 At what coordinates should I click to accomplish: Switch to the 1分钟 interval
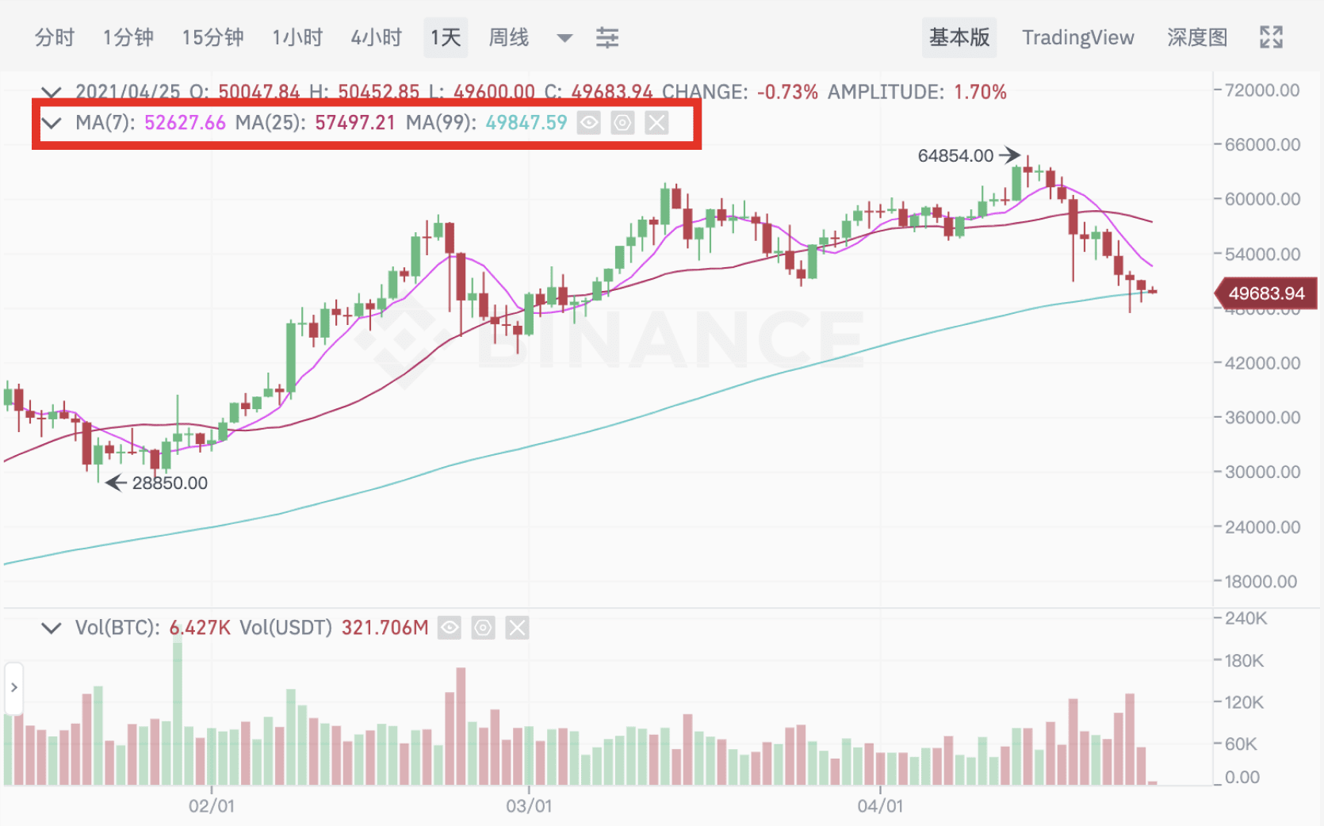click(128, 37)
